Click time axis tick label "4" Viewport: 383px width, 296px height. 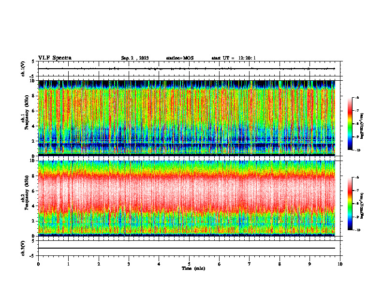[x=159, y=264]
